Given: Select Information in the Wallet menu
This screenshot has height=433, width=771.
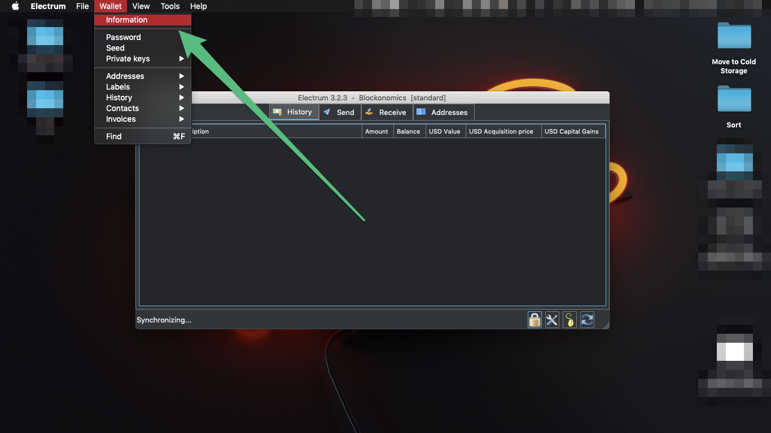Looking at the screenshot, I should click(143, 20).
